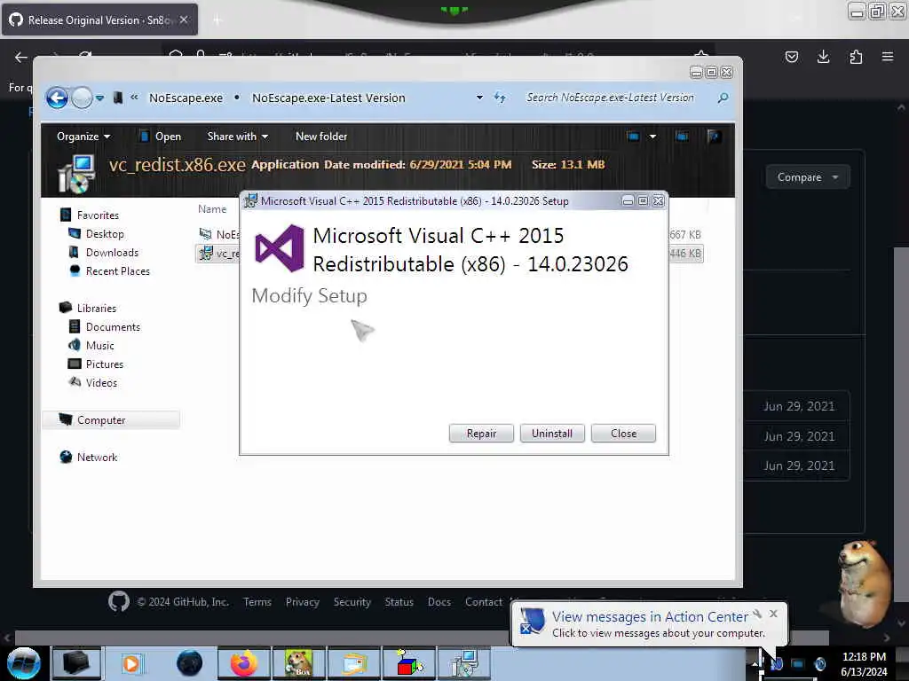Open Firefox Pocket save icon
Viewport: 909px width, 681px height.
pyautogui.click(x=791, y=57)
